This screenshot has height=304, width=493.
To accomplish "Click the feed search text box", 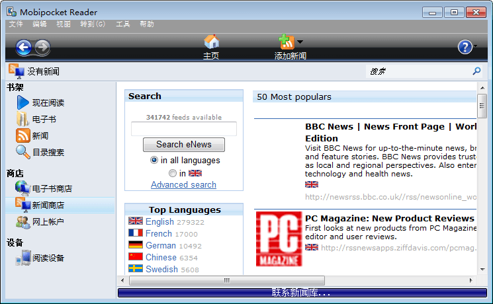I will (x=184, y=129).
